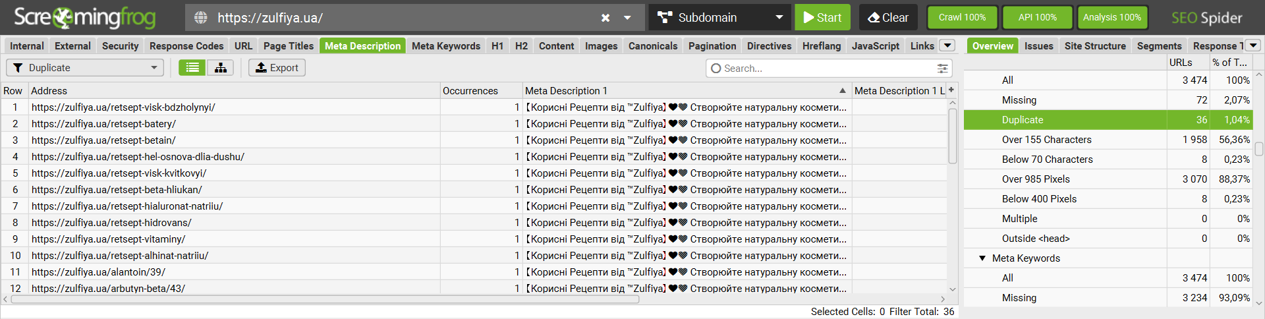The height and width of the screenshot is (319, 1265).
Task: Click into the Search field
Action: pyautogui.click(x=824, y=69)
